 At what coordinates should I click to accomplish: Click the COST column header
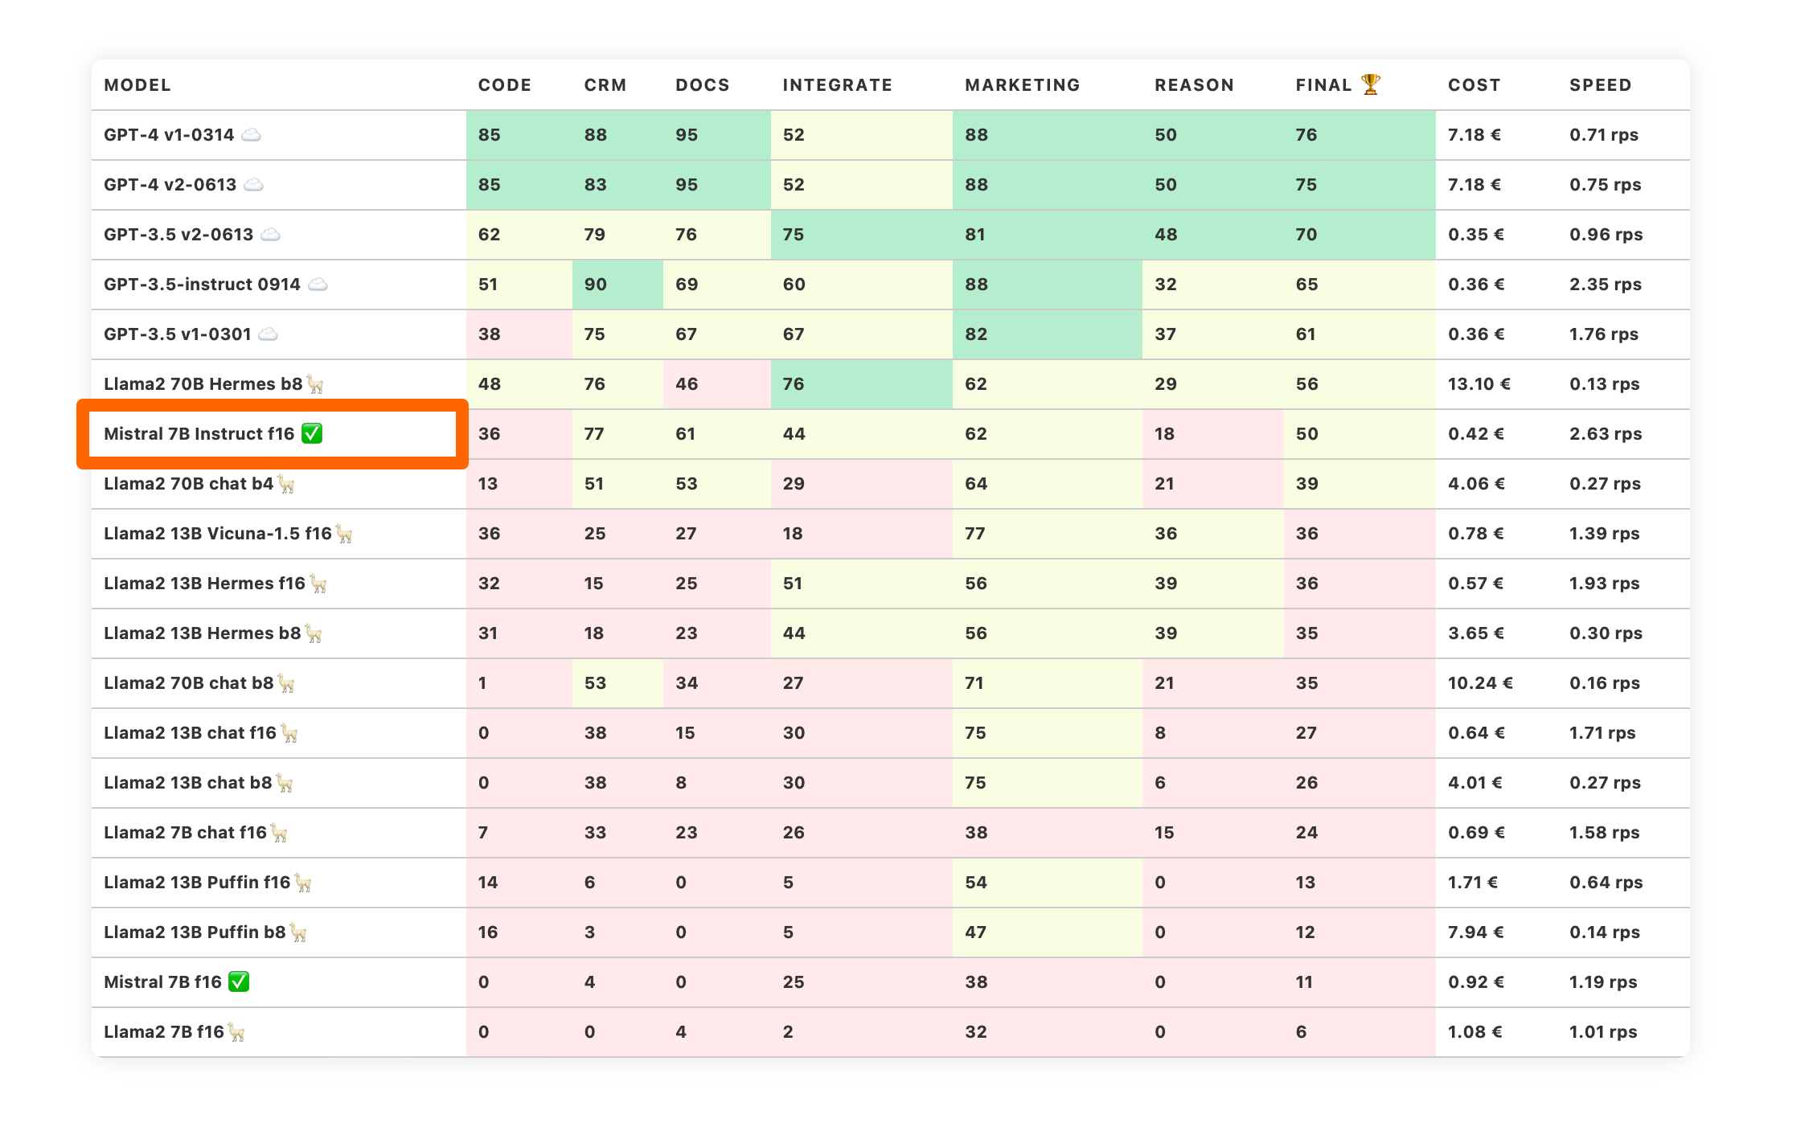pos(1475,85)
